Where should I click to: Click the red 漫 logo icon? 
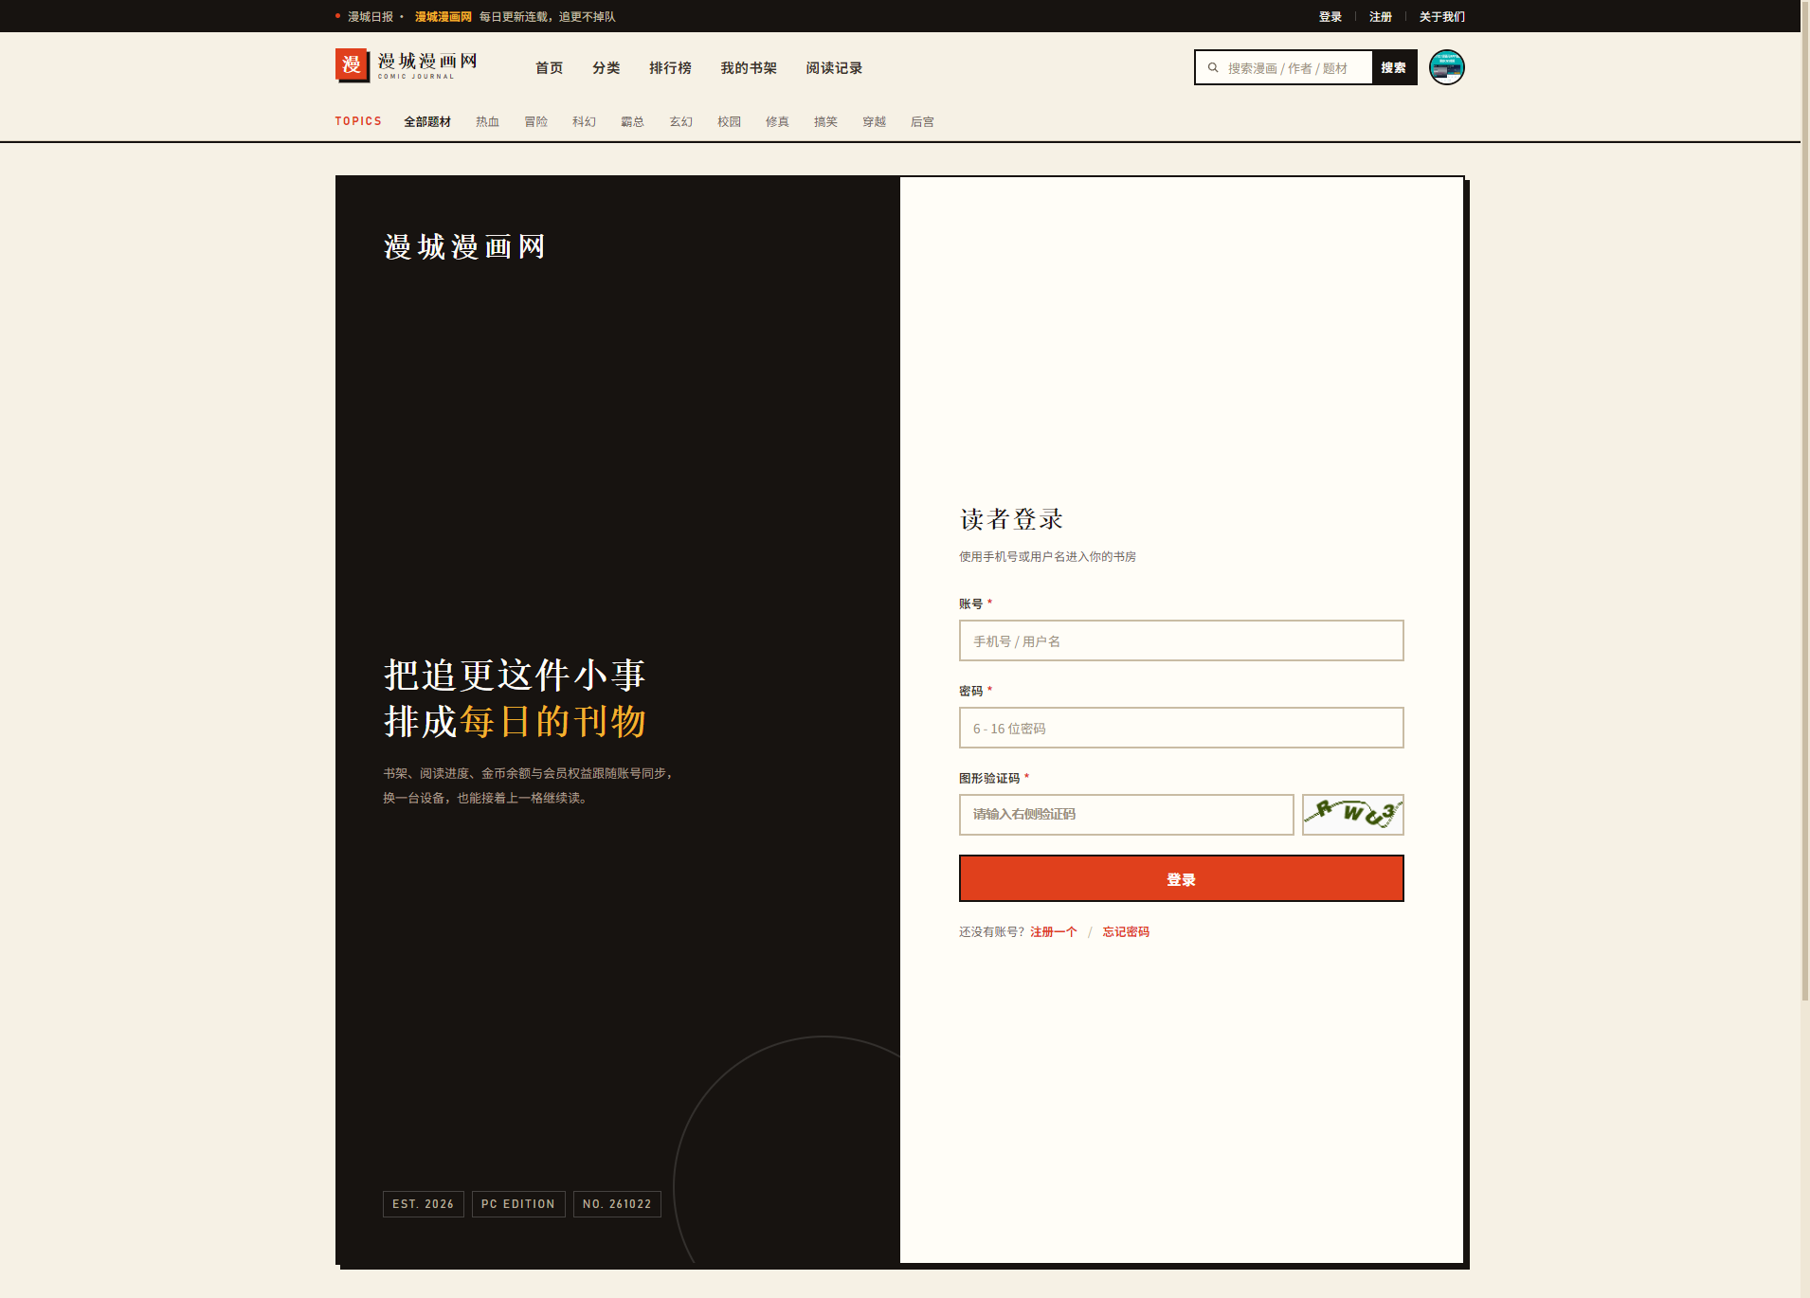coord(352,64)
